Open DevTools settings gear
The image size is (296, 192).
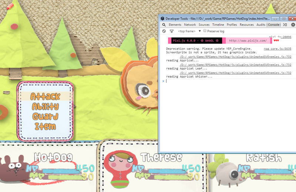point(293,25)
